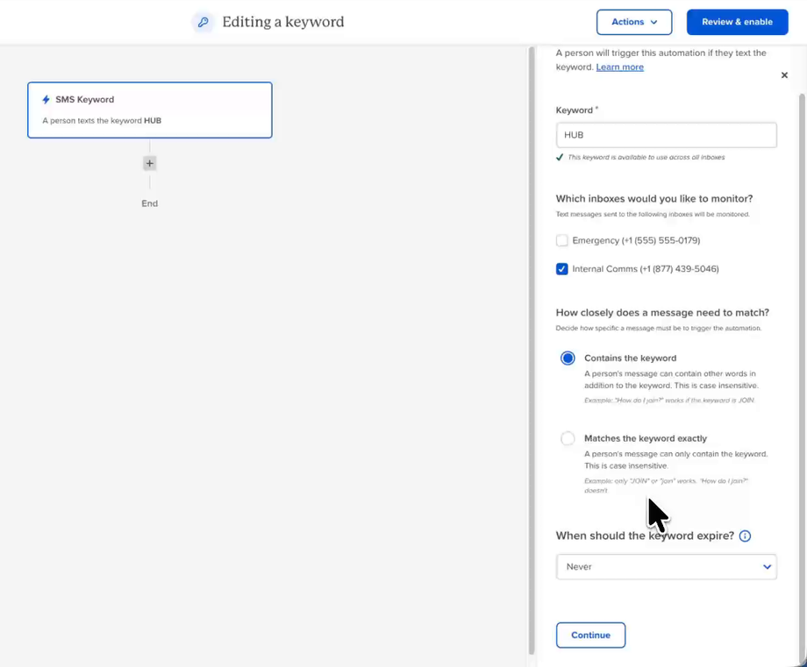
Task: Click the green checkmark availability icon
Action: pyautogui.click(x=560, y=158)
